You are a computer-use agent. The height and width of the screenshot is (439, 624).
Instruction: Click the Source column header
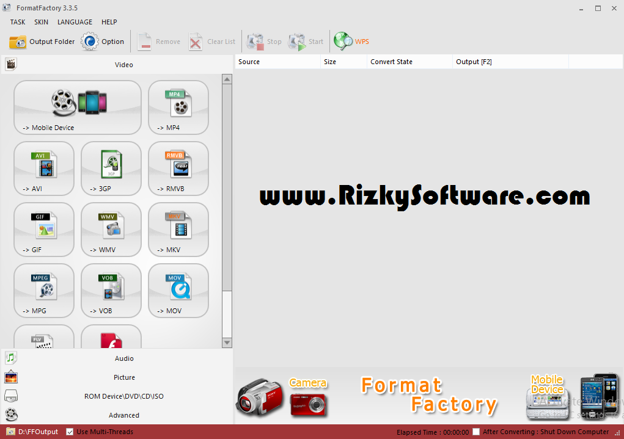(x=278, y=62)
